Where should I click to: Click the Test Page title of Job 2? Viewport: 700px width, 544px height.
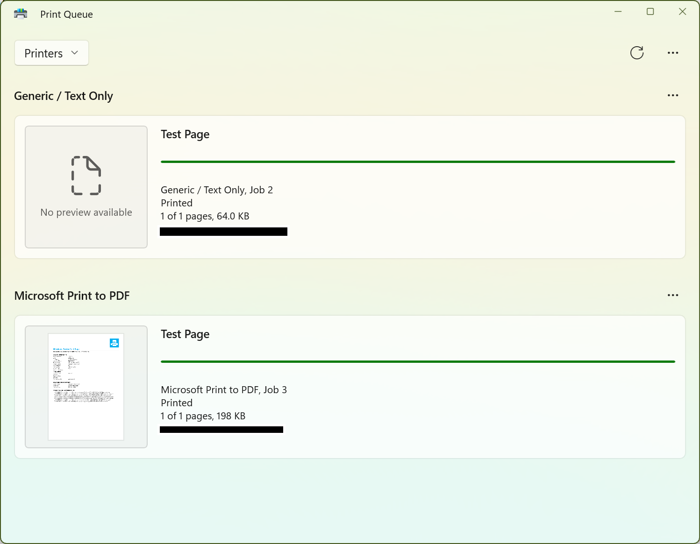pyautogui.click(x=185, y=134)
